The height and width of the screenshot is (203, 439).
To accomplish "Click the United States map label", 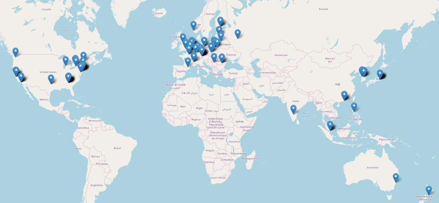I will click(48, 72).
